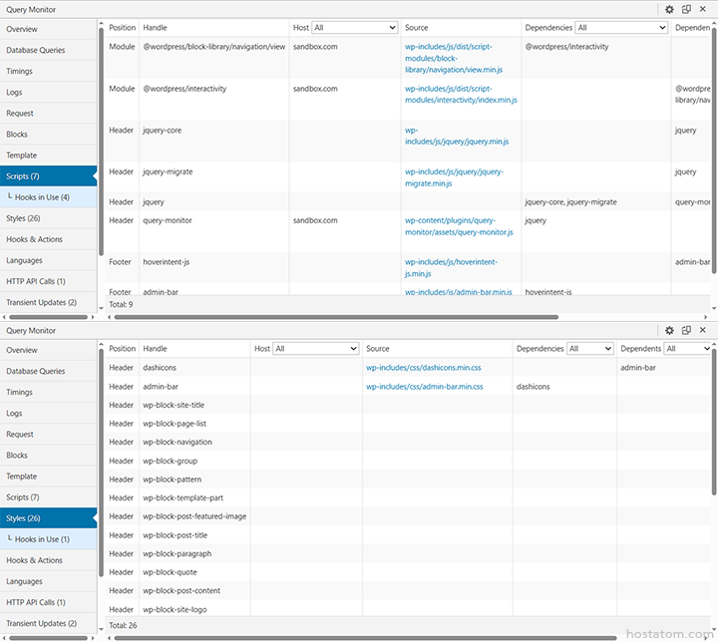Open Styles (26) in the upper panel sidebar
The image size is (718, 642).
tap(23, 218)
